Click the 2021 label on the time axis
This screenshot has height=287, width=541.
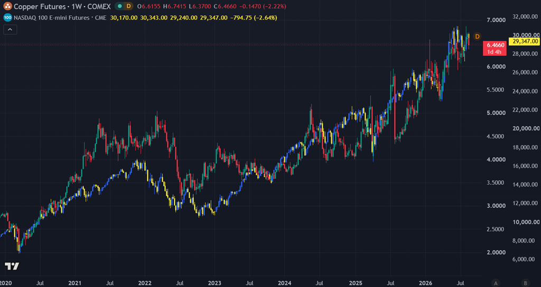pos(75,283)
